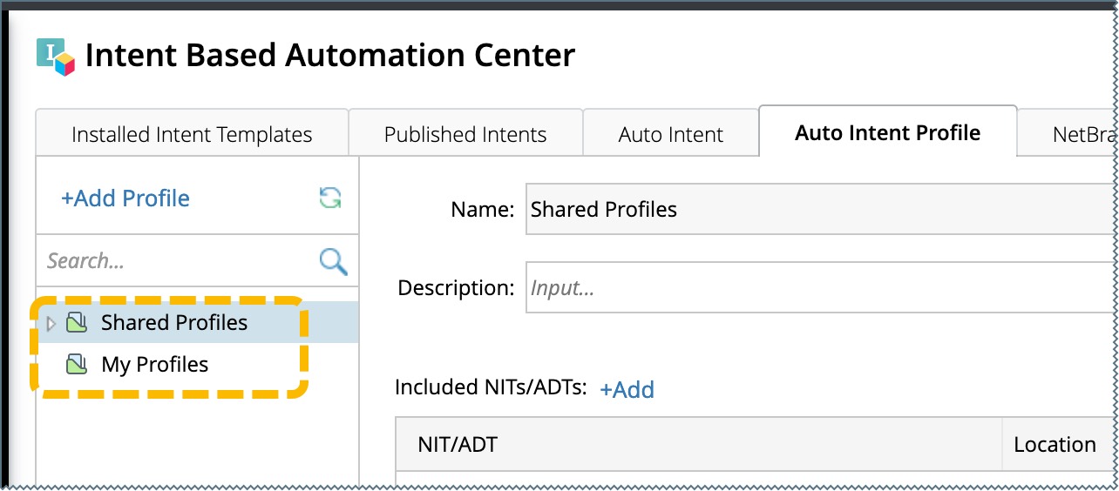Go to the Auto Intent tab
This screenshot has width=1119, height=491.
(x=670, y=135)
